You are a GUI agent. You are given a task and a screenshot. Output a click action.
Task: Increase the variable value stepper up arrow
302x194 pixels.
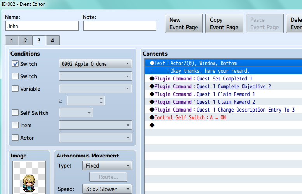101,98
